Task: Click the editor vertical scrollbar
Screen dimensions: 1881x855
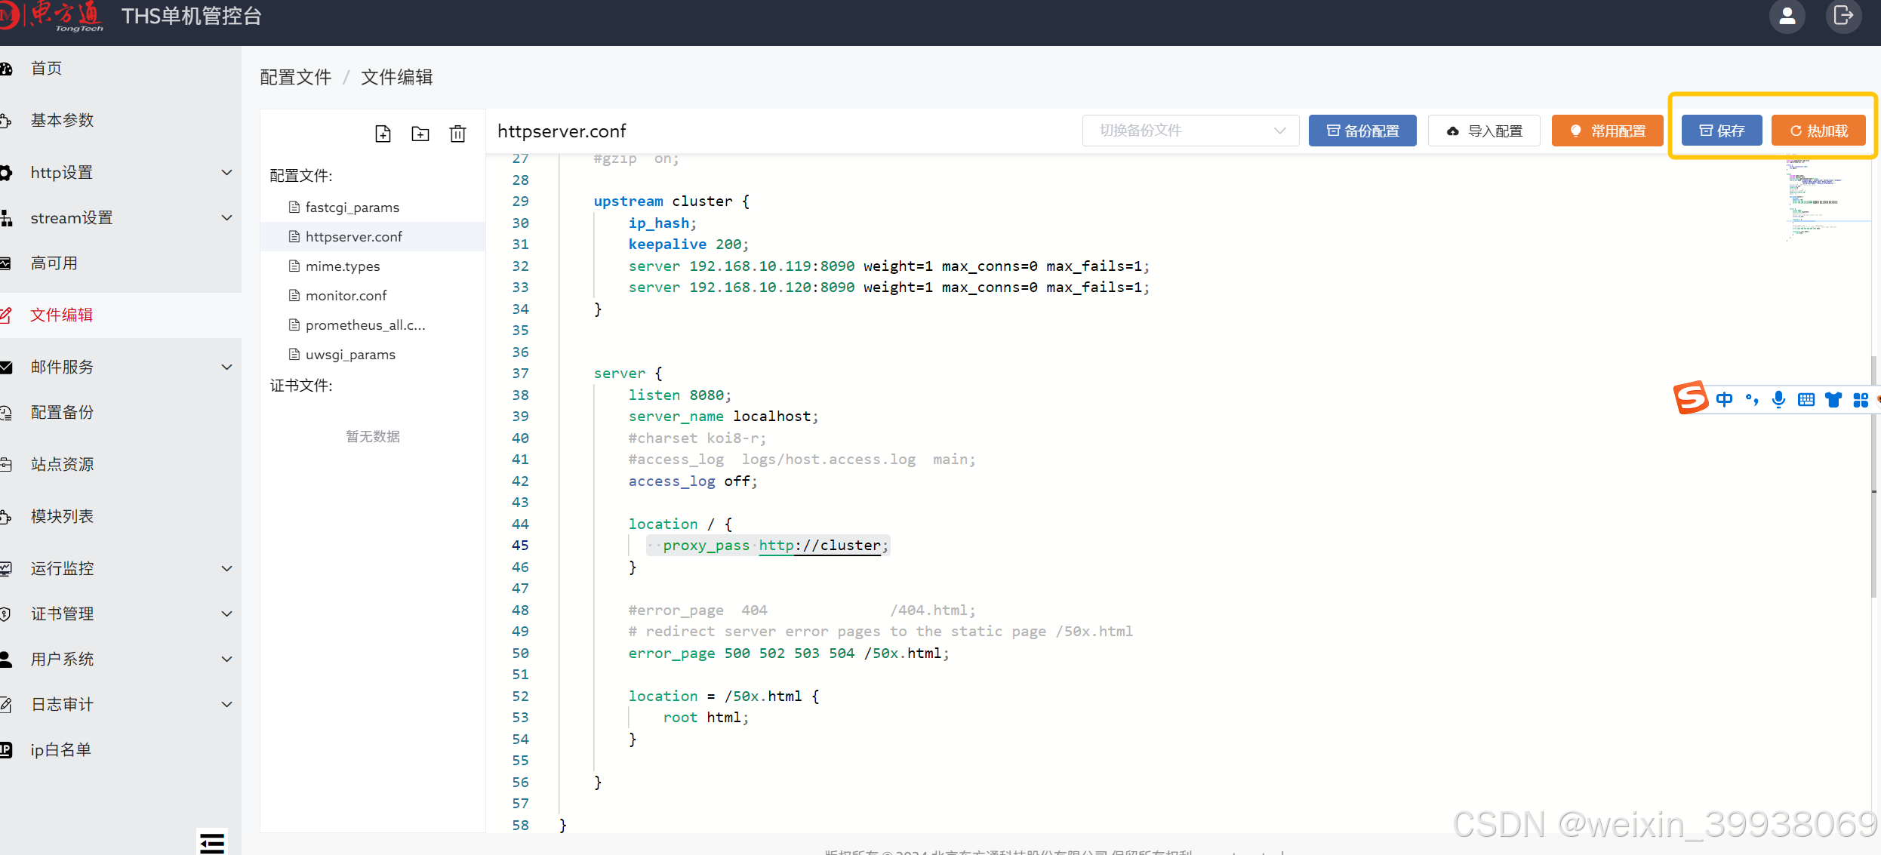Action: (1875, 475)
